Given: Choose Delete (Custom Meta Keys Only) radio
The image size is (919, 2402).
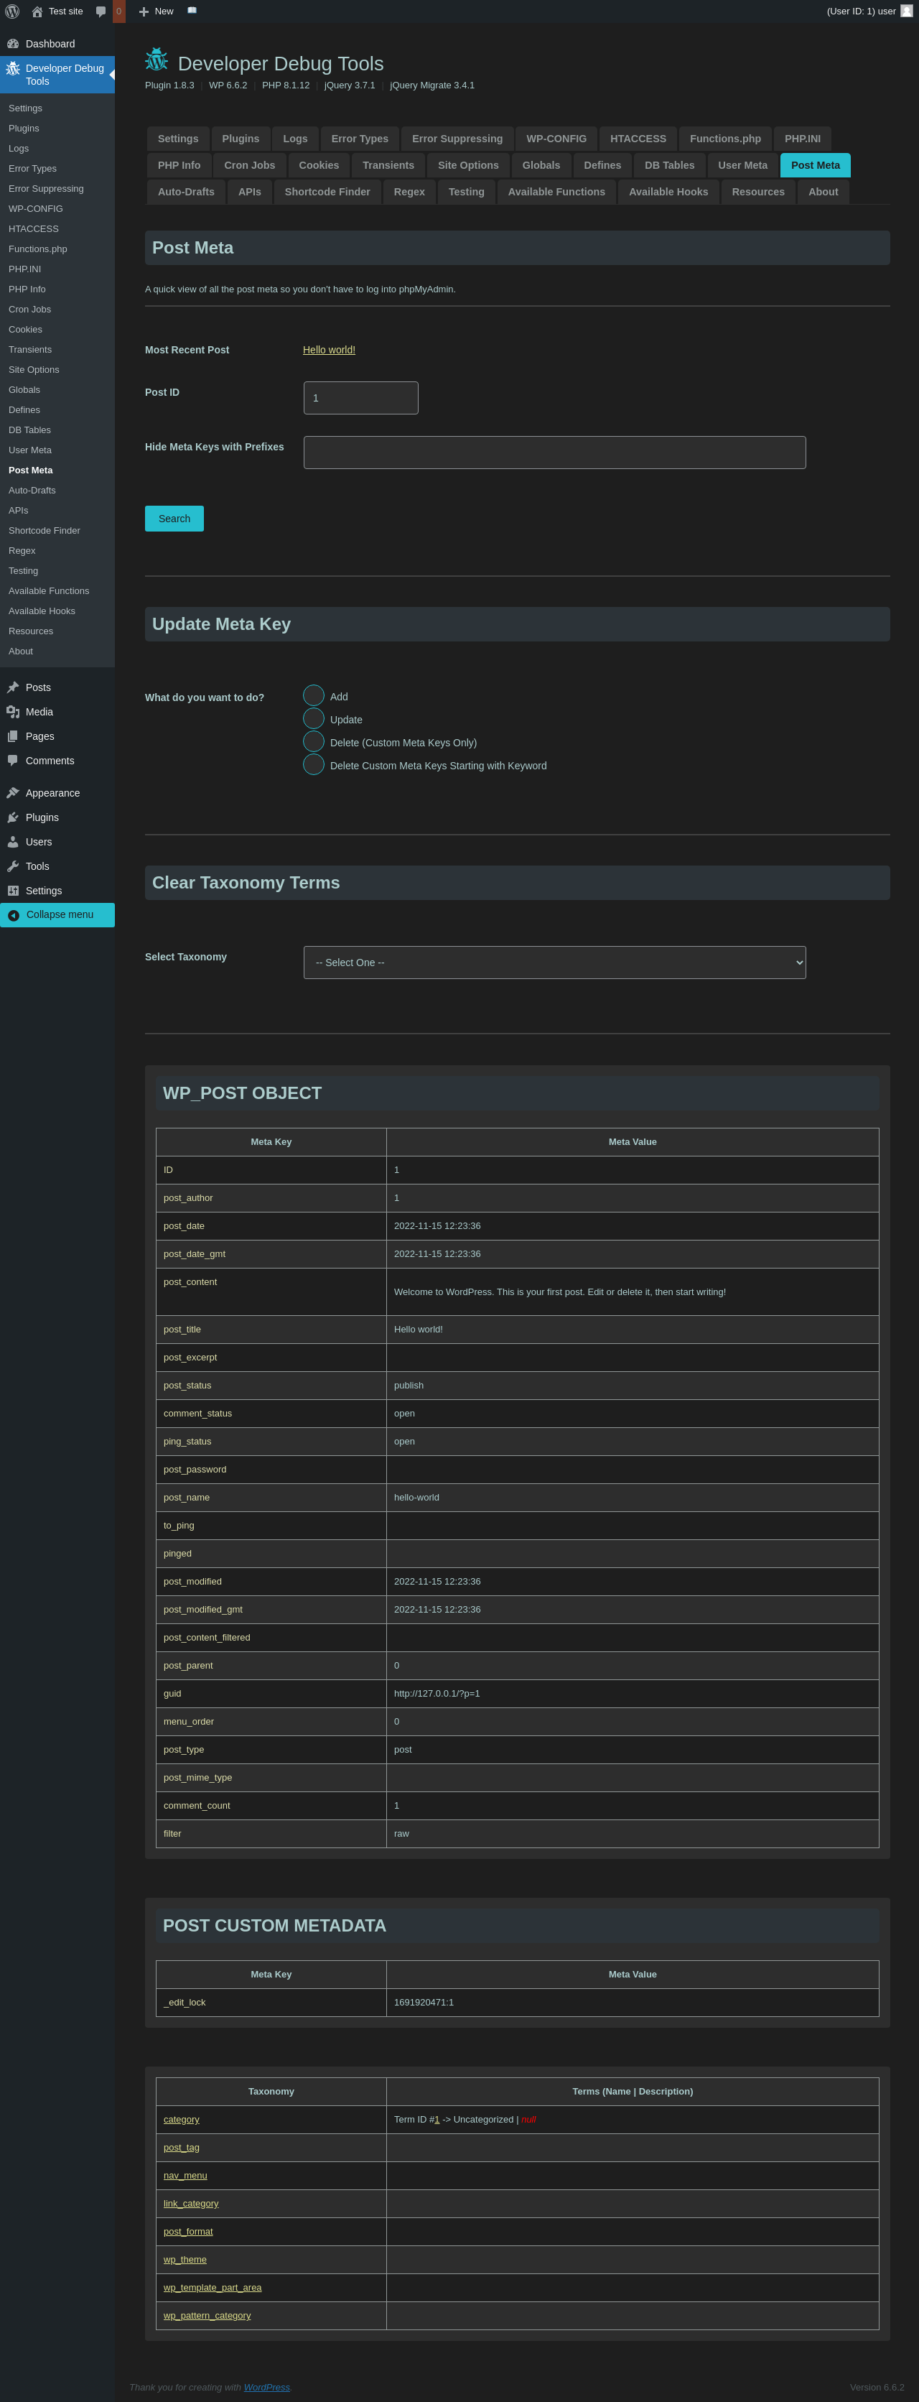Looking at the screenshot, I should [x=314, y=741].
